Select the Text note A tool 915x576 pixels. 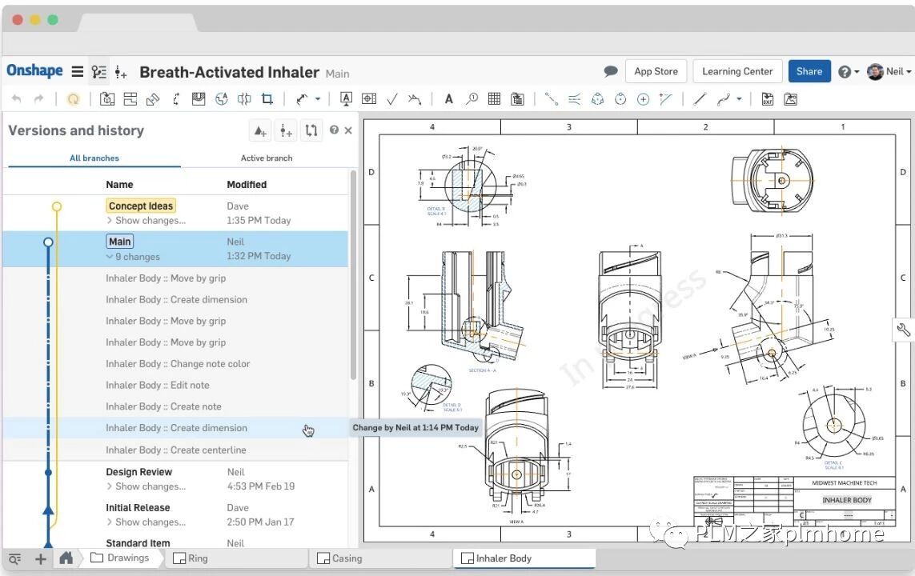point(449,99)
